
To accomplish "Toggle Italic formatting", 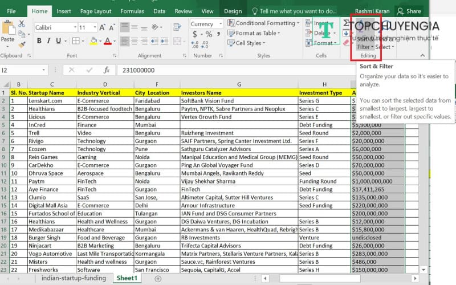I will pyautogui.click(x=49, y=41).
